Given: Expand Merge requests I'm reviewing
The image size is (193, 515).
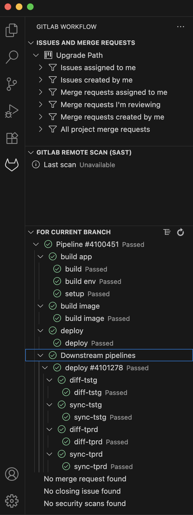Looking at the screenshot, I should 41,104.
